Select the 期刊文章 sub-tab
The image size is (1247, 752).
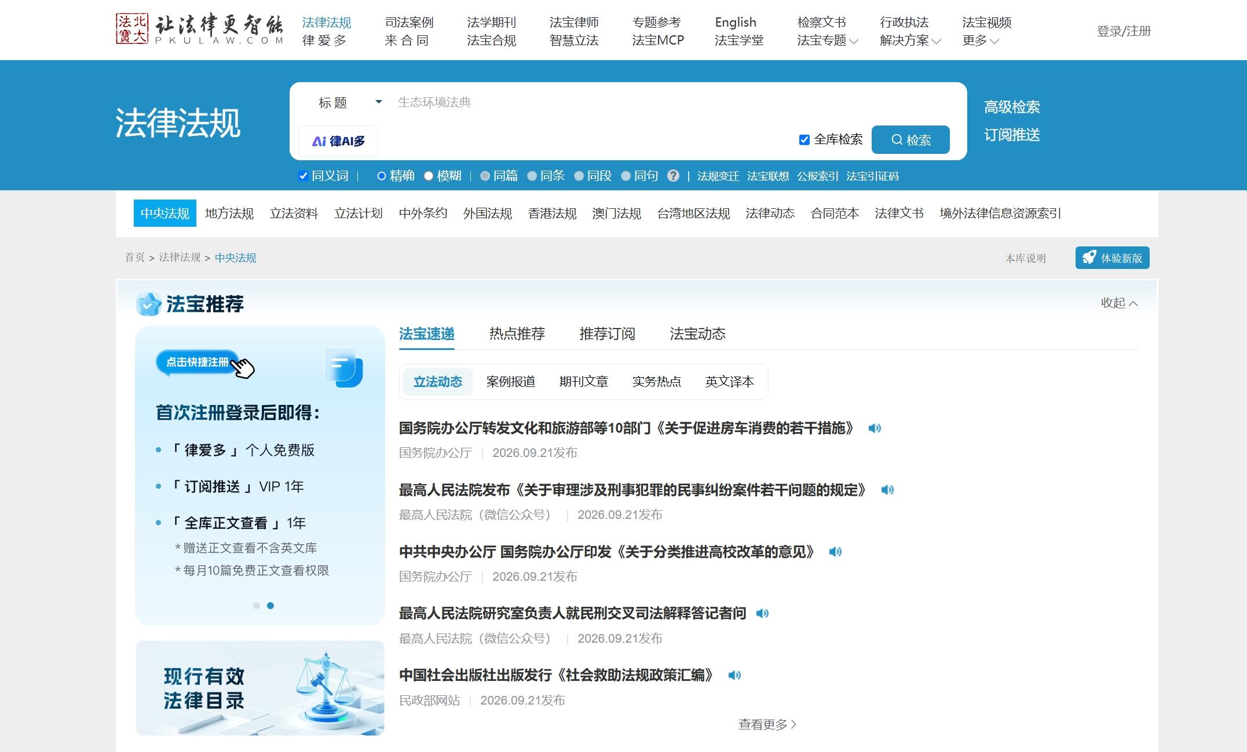[x=584, y=382]
